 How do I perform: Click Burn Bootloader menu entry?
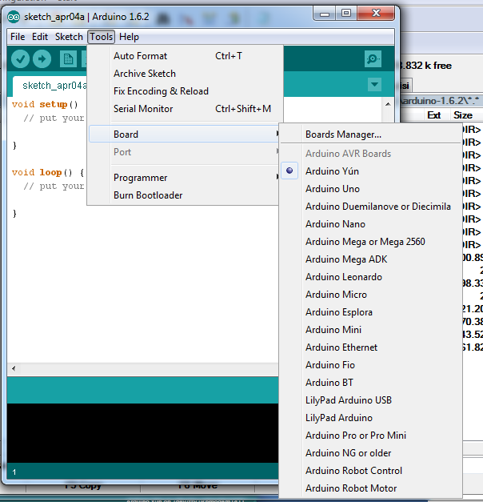pos(148,195)
